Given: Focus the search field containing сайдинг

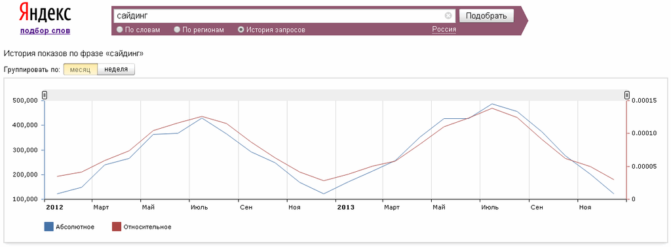Looking at the screenshot, I should click(279, 16).
